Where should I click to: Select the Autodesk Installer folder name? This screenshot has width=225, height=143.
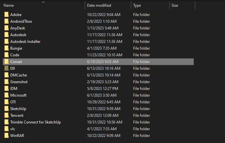(x=25, y=42)
